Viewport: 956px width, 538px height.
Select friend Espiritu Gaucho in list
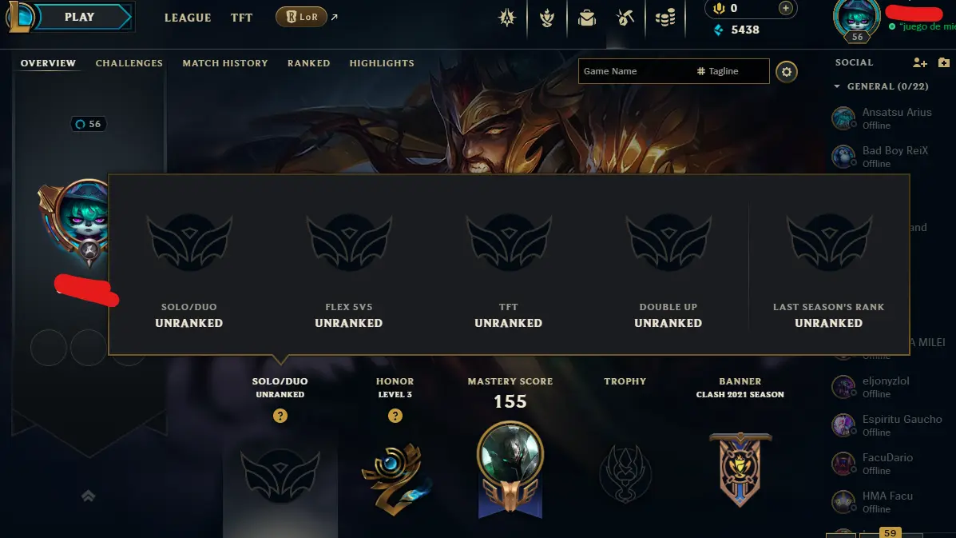point(890,425)
